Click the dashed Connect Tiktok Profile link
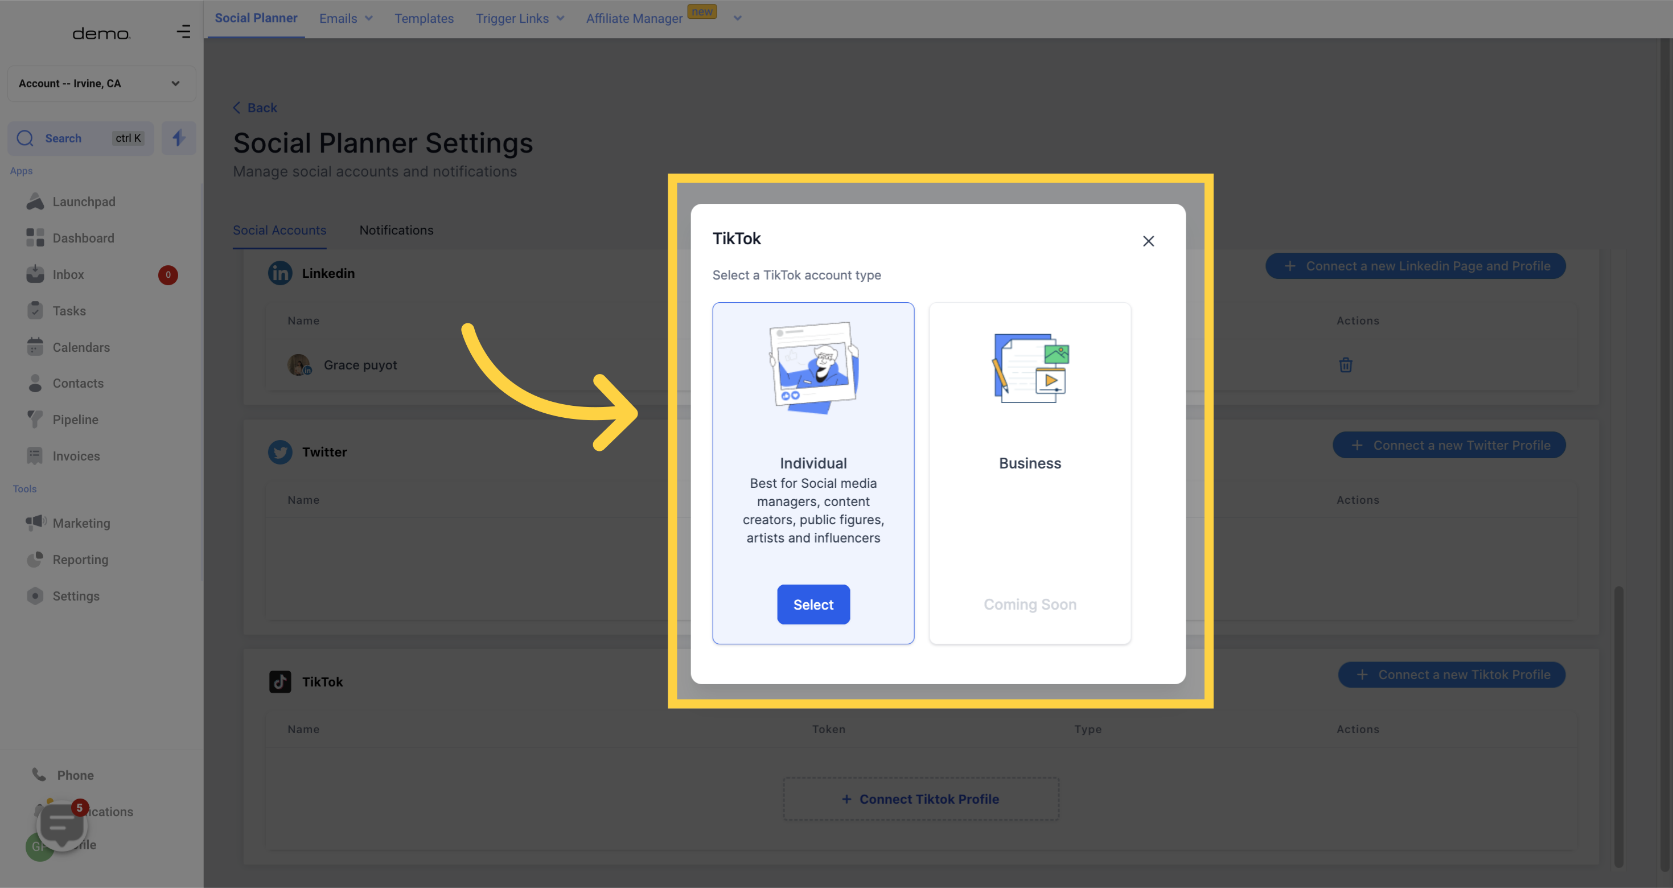 pos(920,799)
